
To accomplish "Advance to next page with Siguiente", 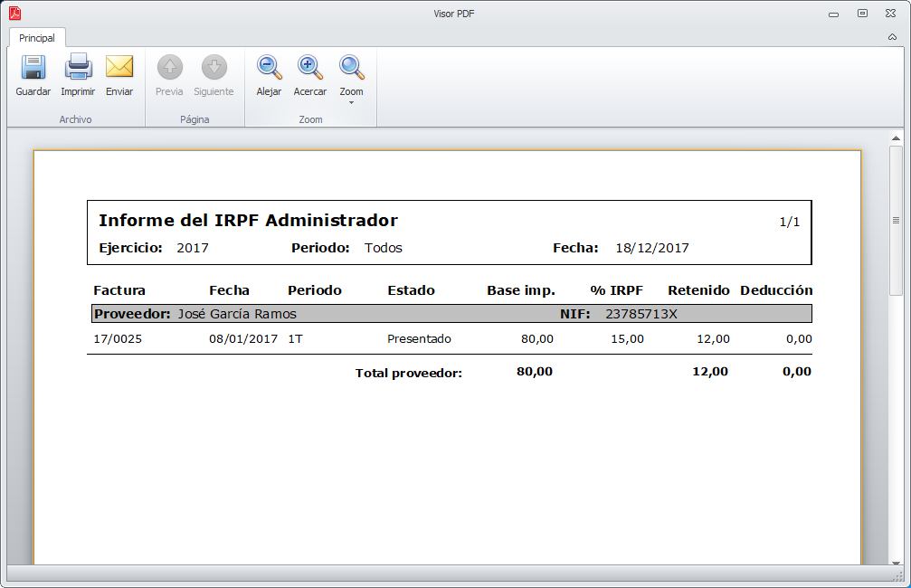I will (x=214, y=75).
